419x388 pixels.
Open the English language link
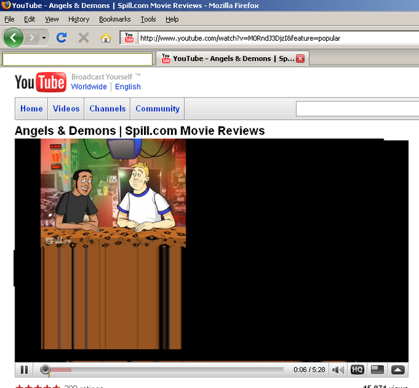pyautogui.click(x=128, y=87)
